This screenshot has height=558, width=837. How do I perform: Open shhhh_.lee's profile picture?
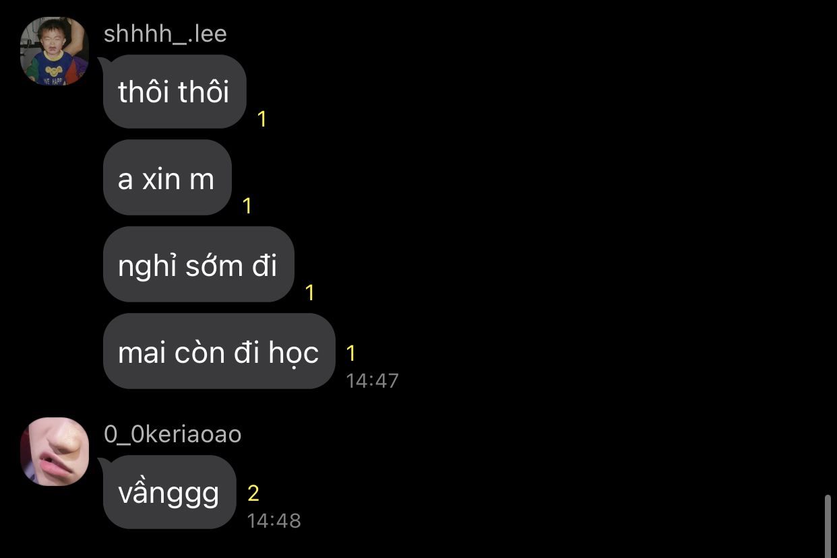54,51
